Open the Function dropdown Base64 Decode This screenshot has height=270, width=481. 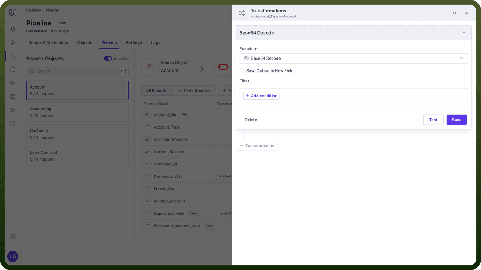(x=353, y=58)
